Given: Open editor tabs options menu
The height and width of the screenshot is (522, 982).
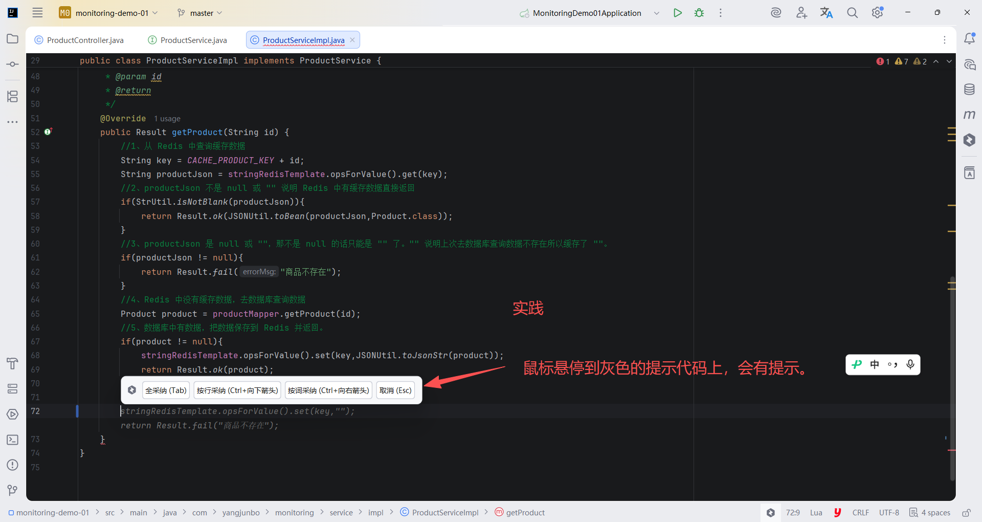Looking at the screenshot, I should [x=945, y=40].
